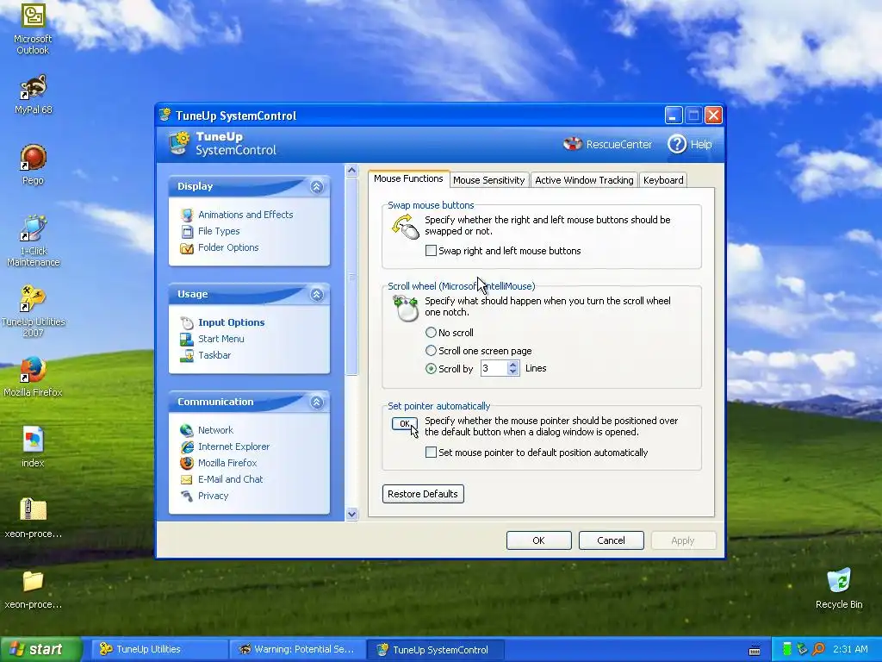The width and height of the screenshot is (882, 662).
Task: Select the No scroll radio option
Action: click(431, 333)
